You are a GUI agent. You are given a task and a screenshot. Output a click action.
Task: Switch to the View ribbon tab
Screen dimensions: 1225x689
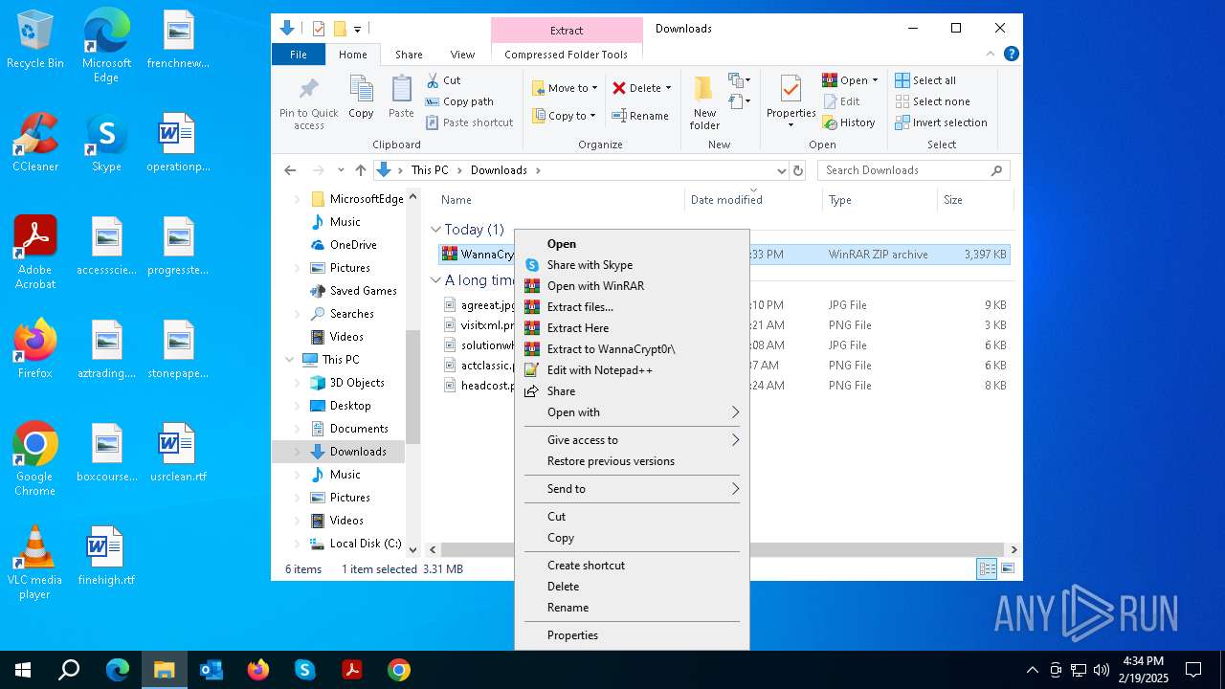click(462, 55)
